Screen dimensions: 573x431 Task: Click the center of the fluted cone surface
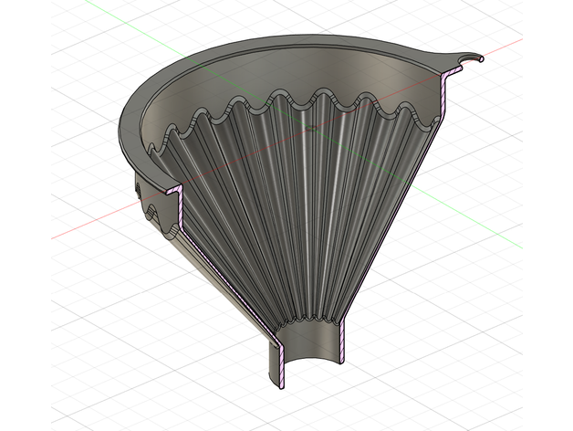point(292,210)
